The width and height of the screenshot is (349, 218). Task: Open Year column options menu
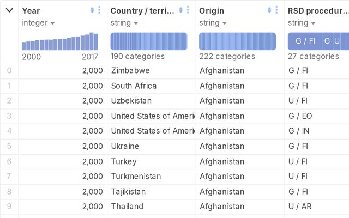click(x=99, y=10)
